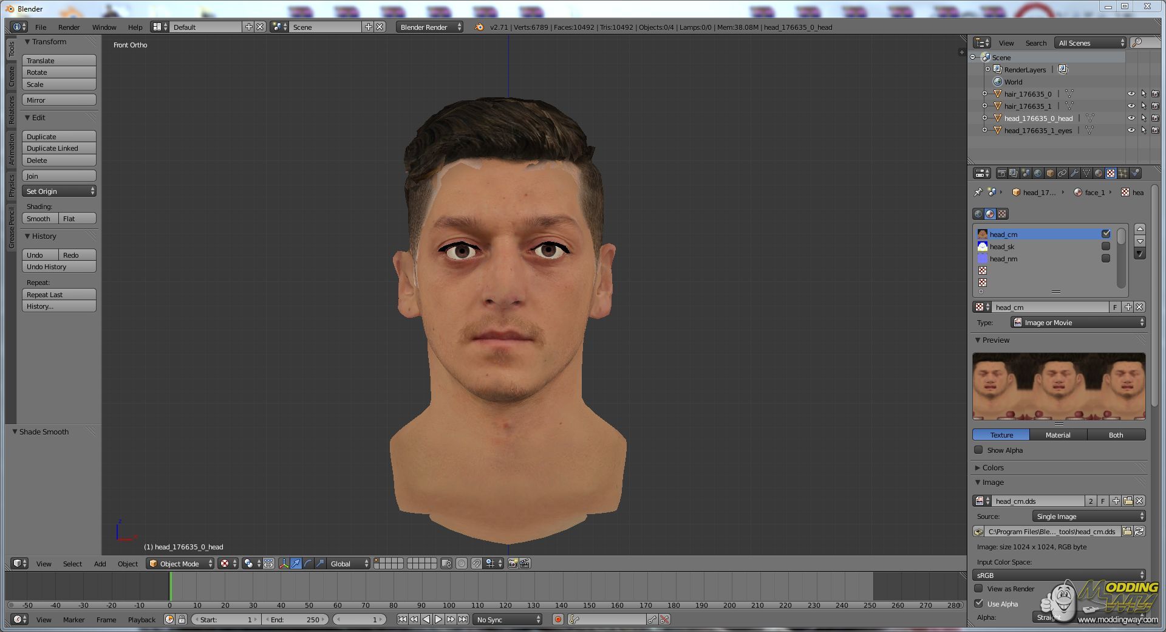Click the record keyframe button in timeline

pyautogui.click(x=557, y=619)
